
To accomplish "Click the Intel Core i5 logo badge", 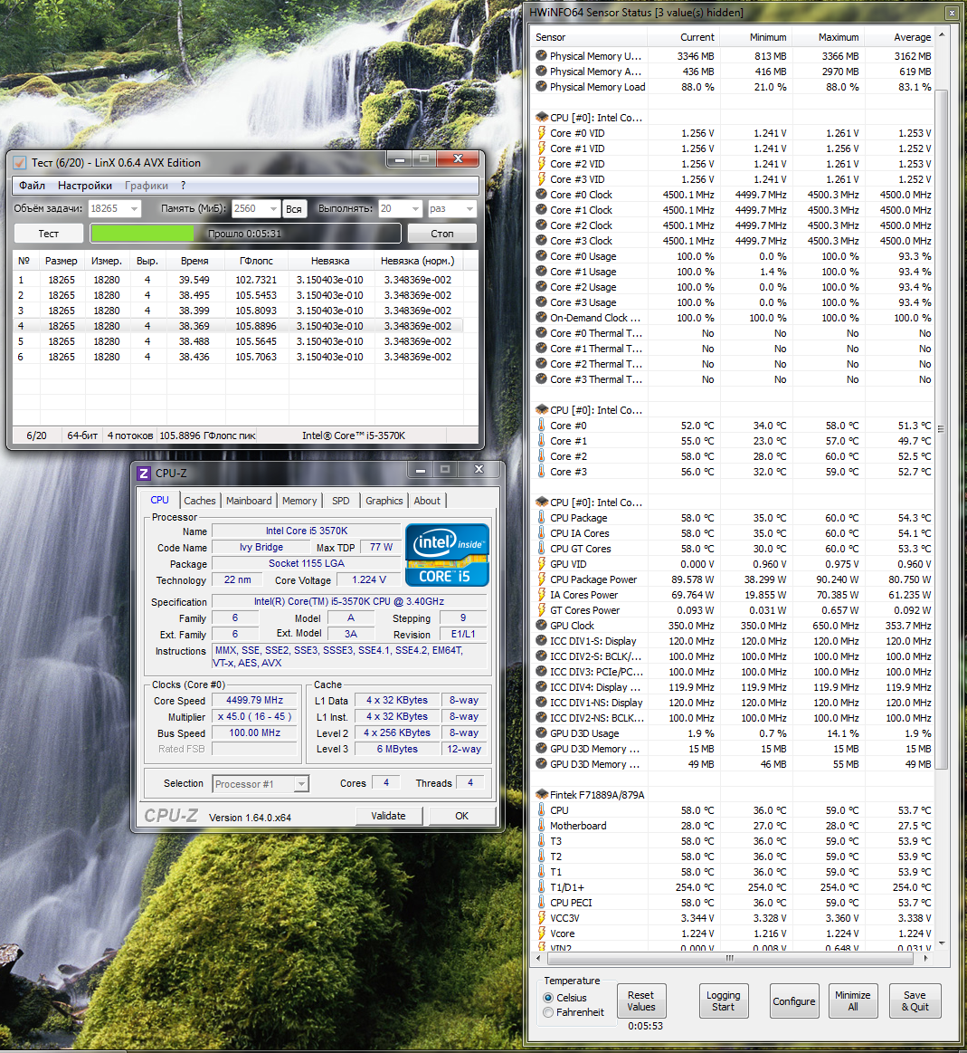I will [x=447, y=555].
